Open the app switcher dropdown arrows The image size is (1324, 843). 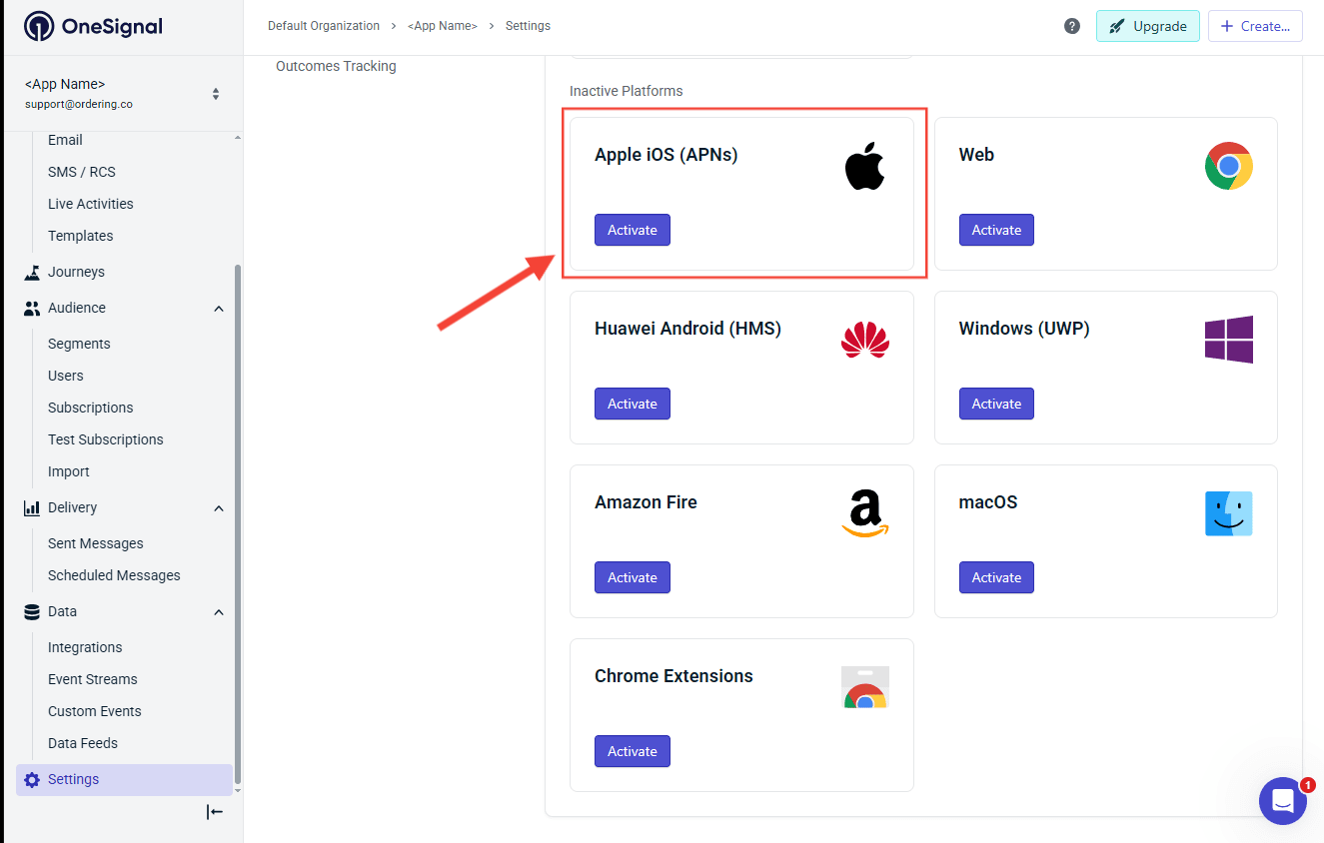coord(216,94)
